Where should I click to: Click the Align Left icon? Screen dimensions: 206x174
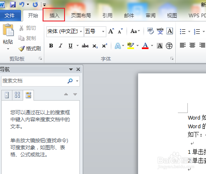(x=183, y=45)
